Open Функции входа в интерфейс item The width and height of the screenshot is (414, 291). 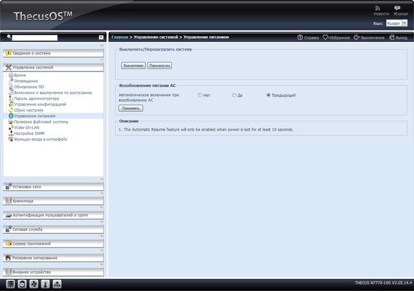point(40,139)
